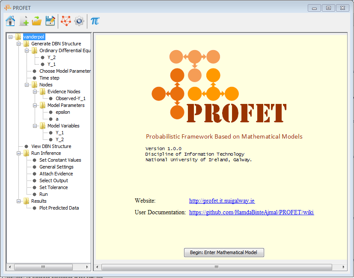
Task: Select Plot Predicted Data item
Action: (59, 208)
